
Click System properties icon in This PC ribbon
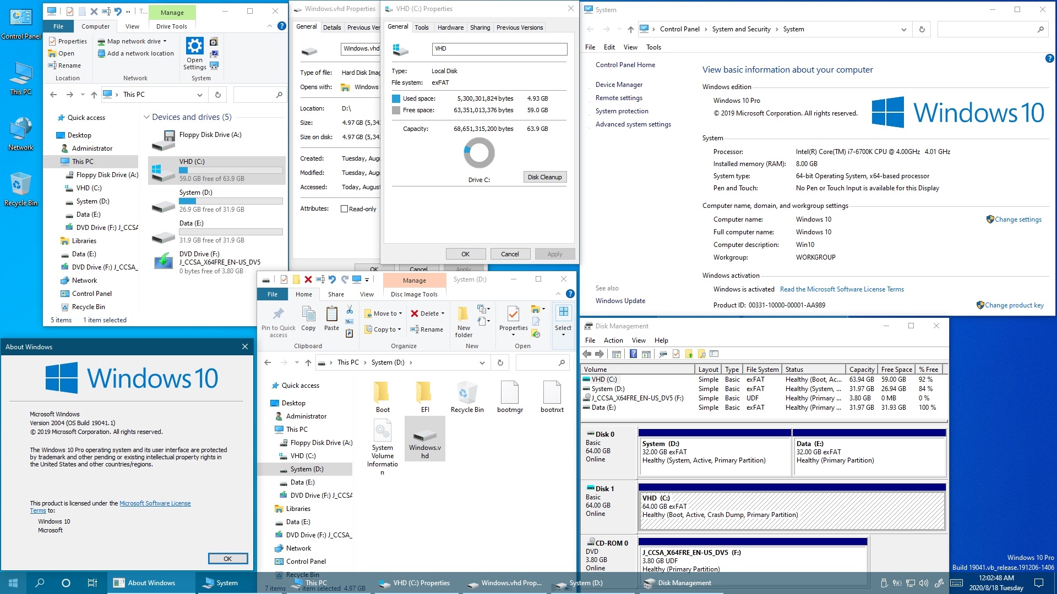coord(214,53)
